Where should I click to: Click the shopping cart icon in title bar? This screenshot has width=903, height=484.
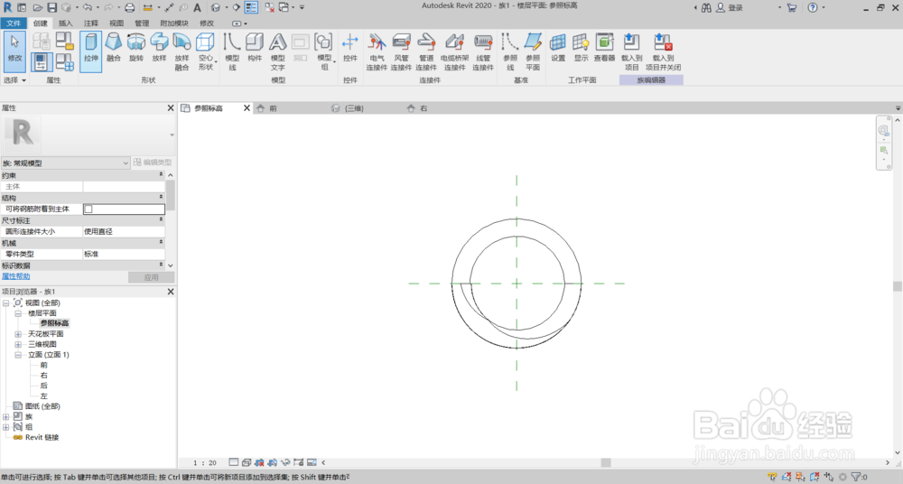(x=792, y=7)
